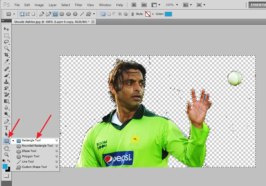Select the Pen tool in toolbox
This screenshot has width=266, height=186.
[x=6, y=121]
